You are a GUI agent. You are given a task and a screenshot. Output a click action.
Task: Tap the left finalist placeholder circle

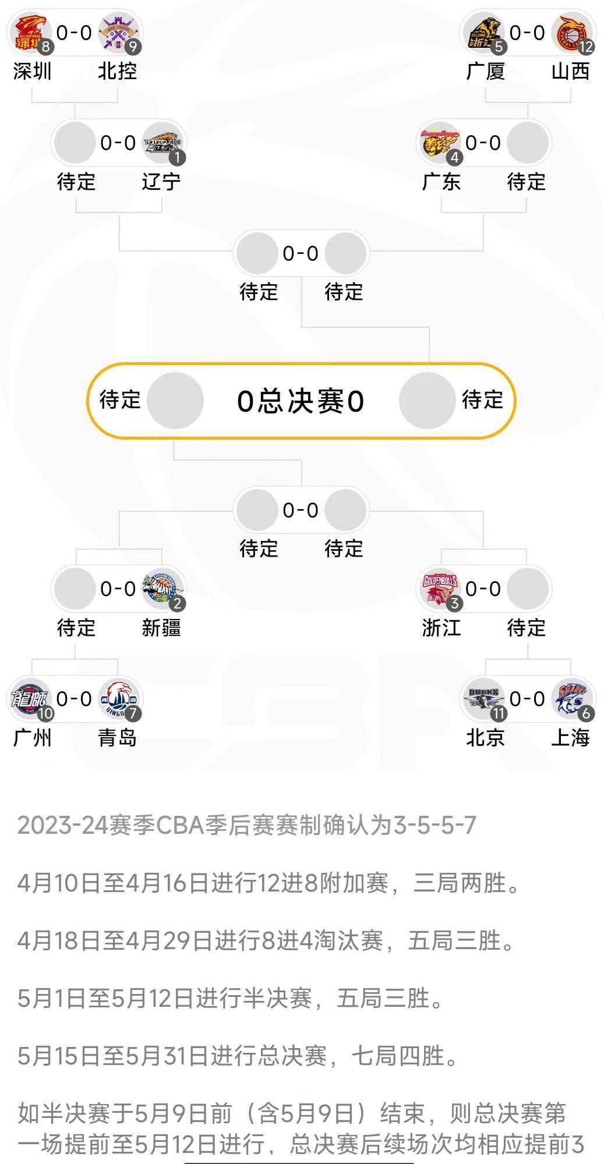175,401
